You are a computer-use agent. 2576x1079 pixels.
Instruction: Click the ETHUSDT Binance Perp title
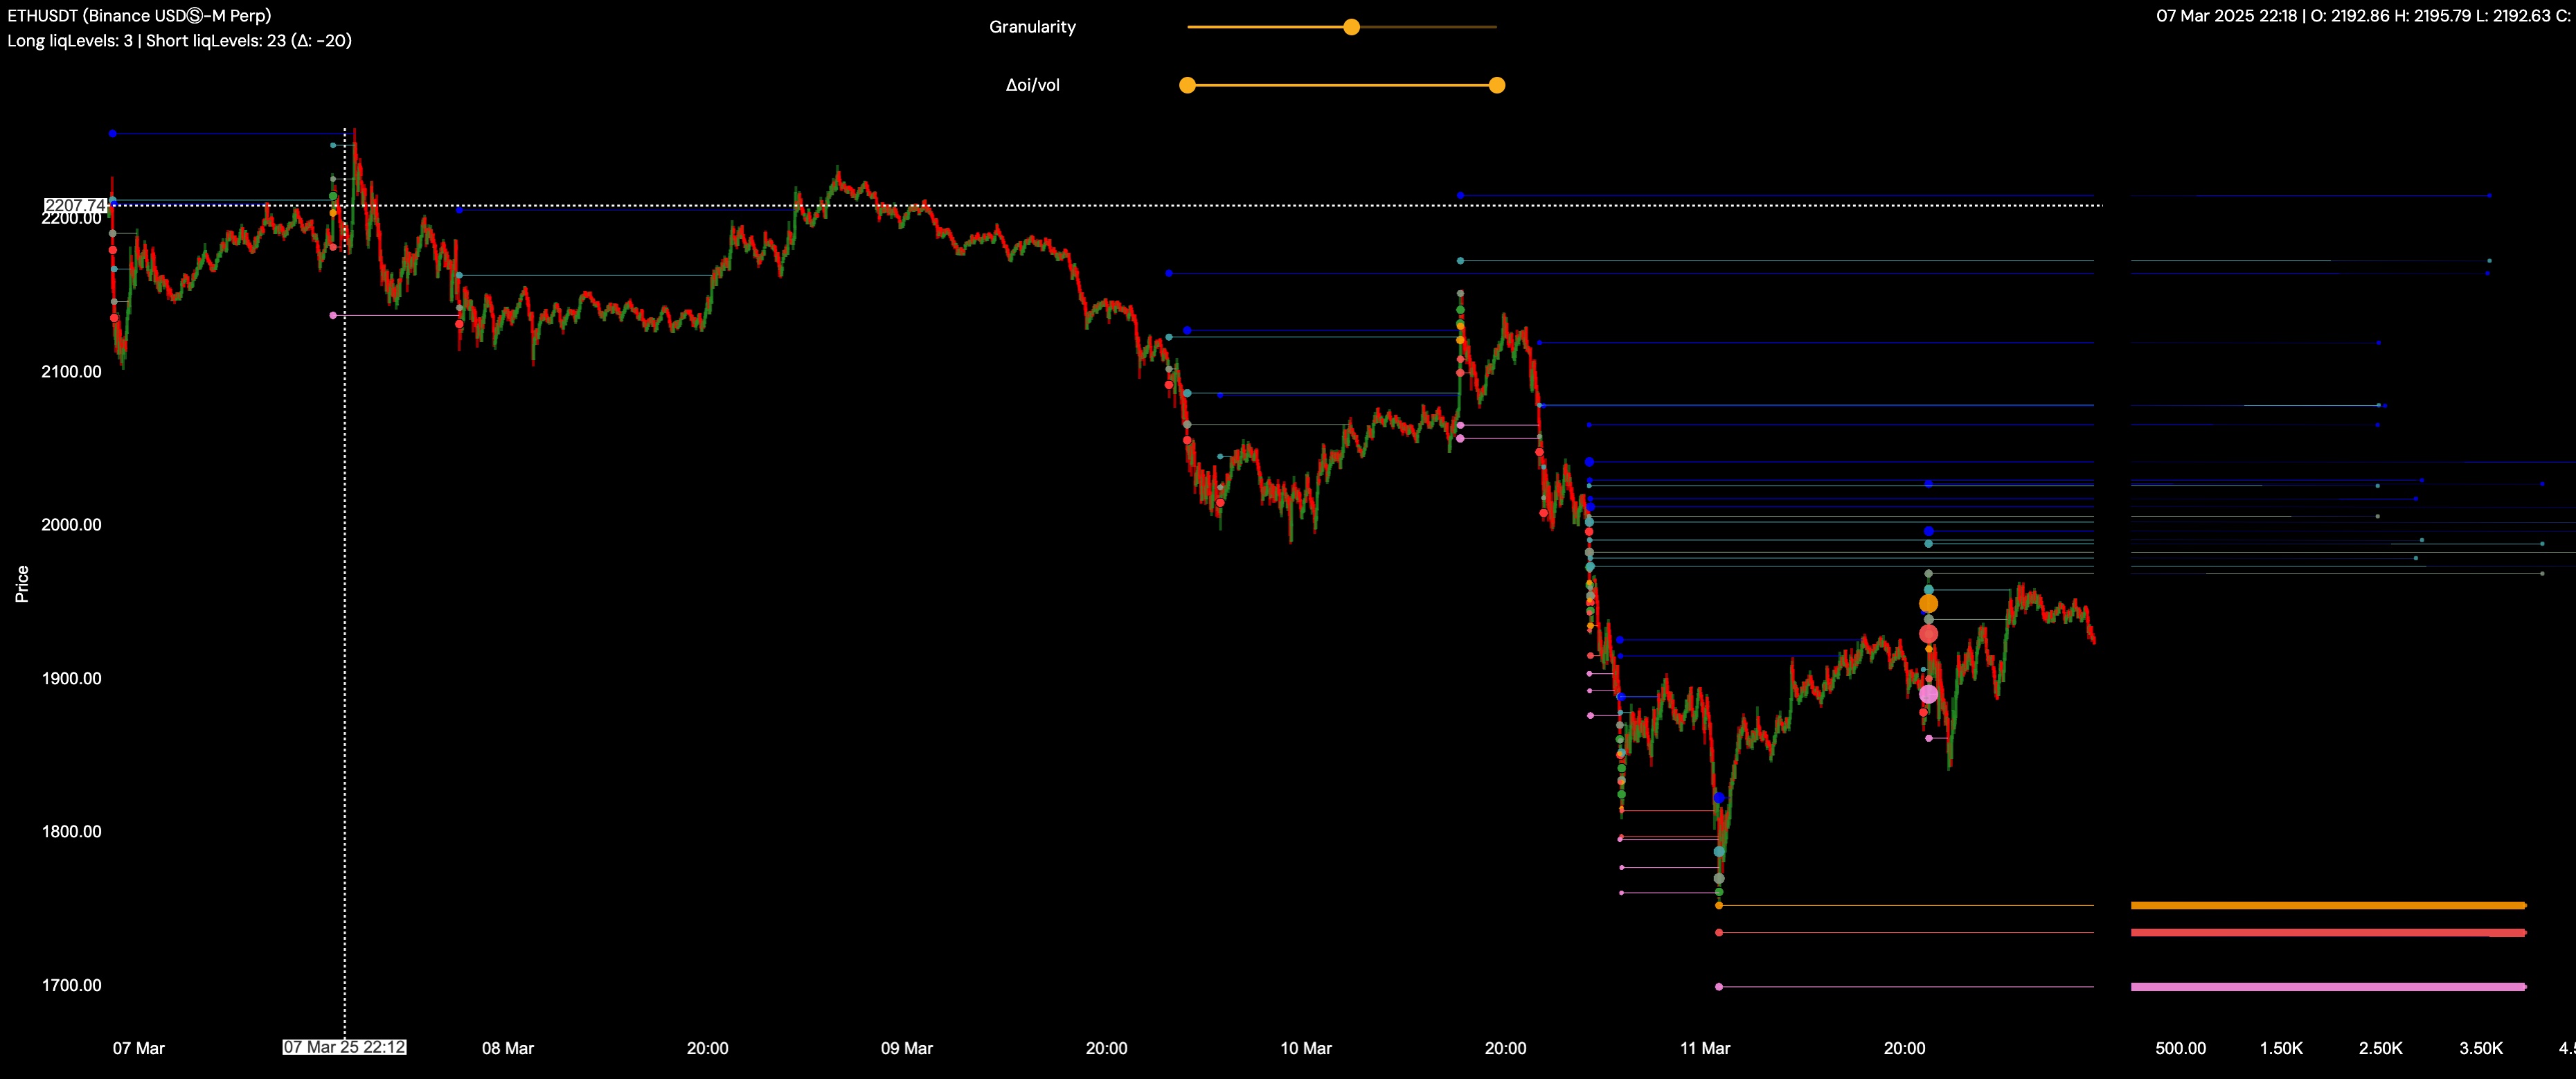[x=139, y=15]
